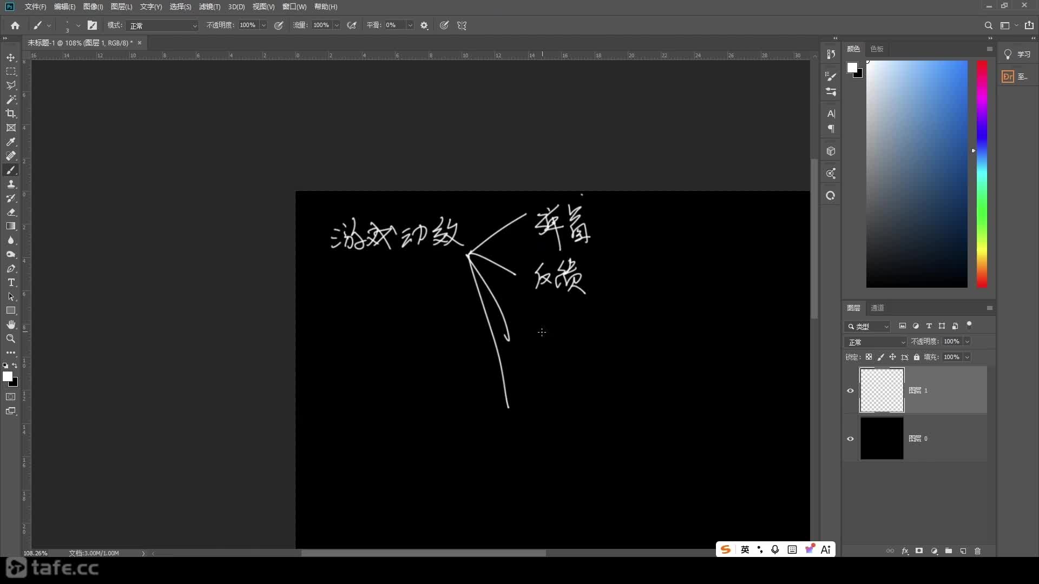Switch to the 色板 tab
Viewport: 1039px width, 584px height.
tap(877, 49)
